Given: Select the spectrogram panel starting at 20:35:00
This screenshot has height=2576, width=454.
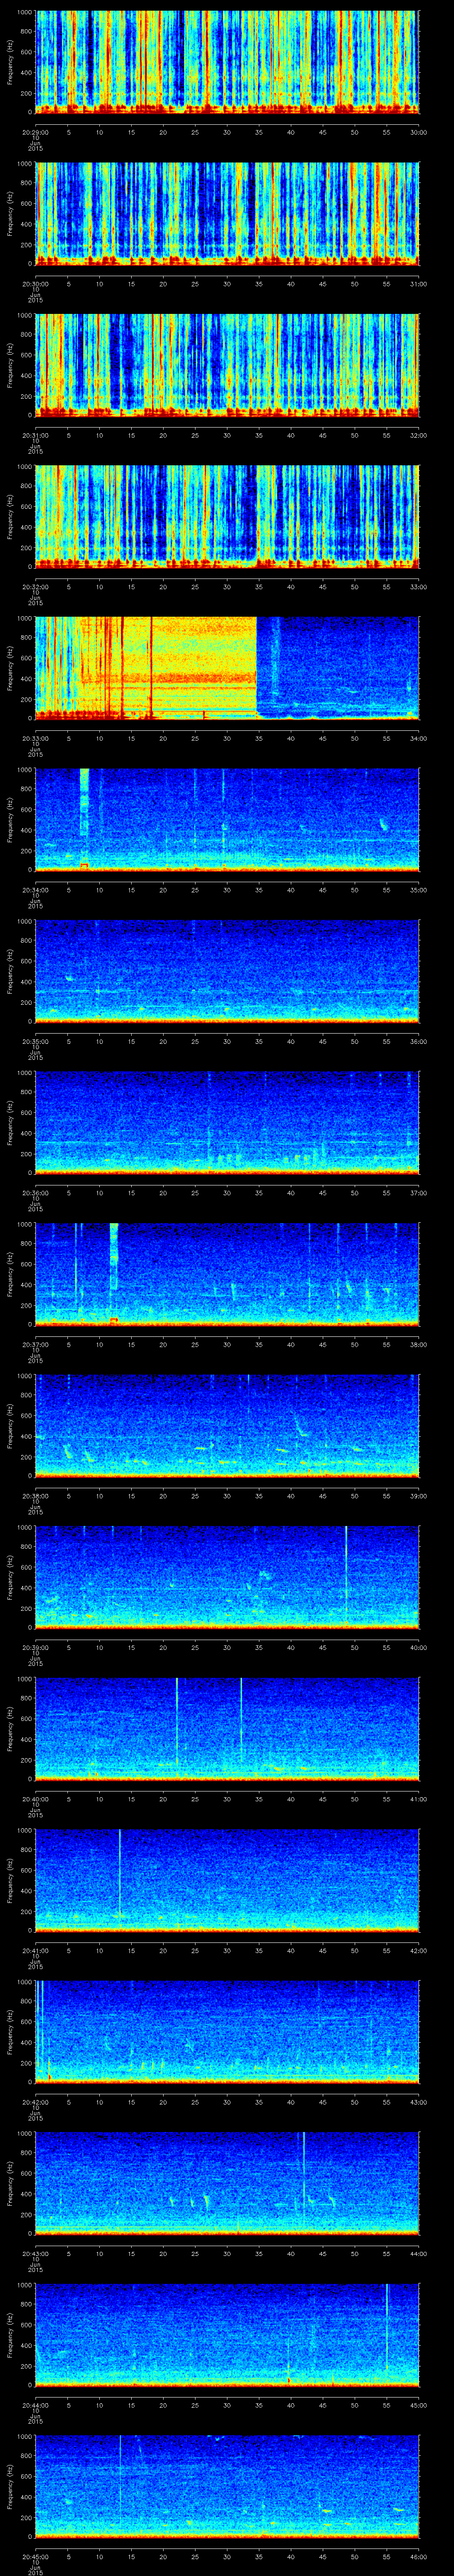Looking at the screenshot, I should click(x=227, y=971).
